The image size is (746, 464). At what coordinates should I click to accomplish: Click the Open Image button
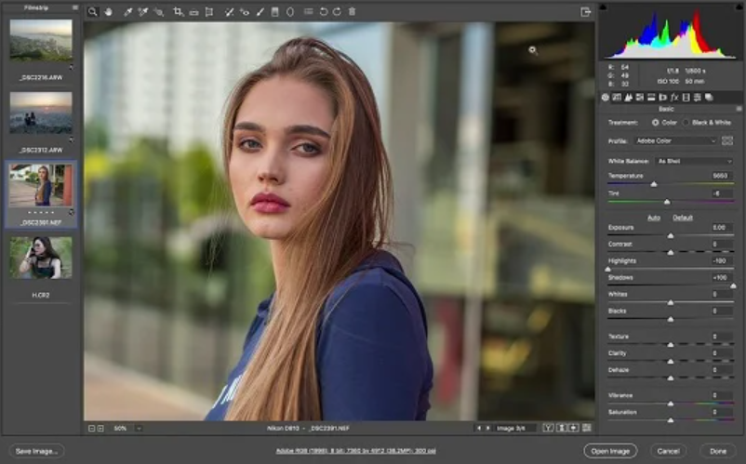610,451
